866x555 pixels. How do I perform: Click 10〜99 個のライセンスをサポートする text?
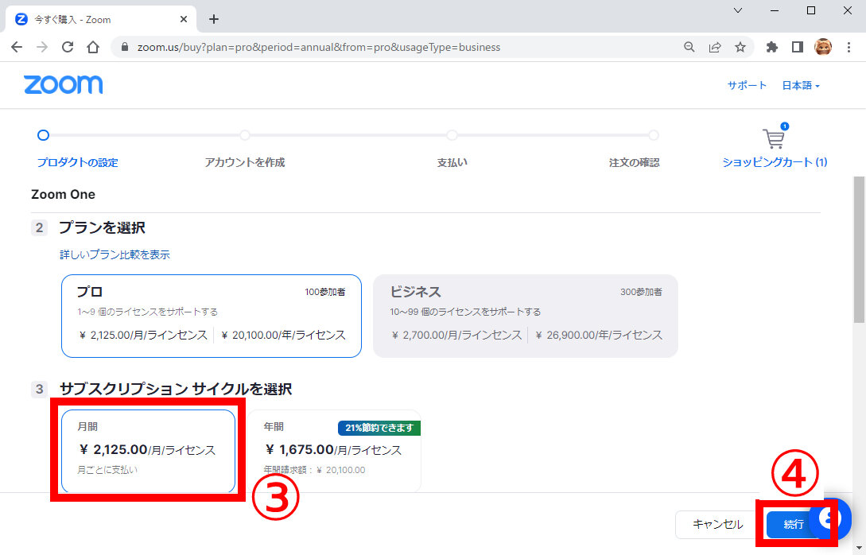[465, 312]
